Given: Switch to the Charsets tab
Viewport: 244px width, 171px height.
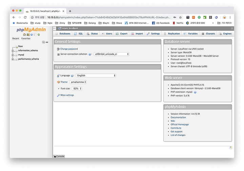Looking at the screenshot, I should [208, 34].
